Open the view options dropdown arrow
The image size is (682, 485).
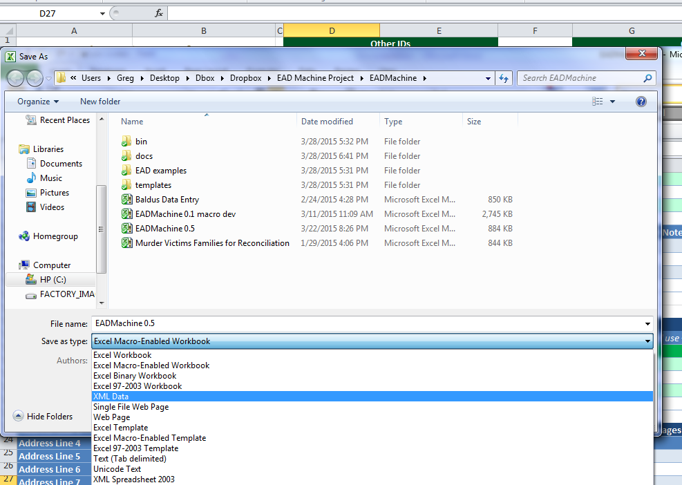pyautogui.click(x=612, y=102)
